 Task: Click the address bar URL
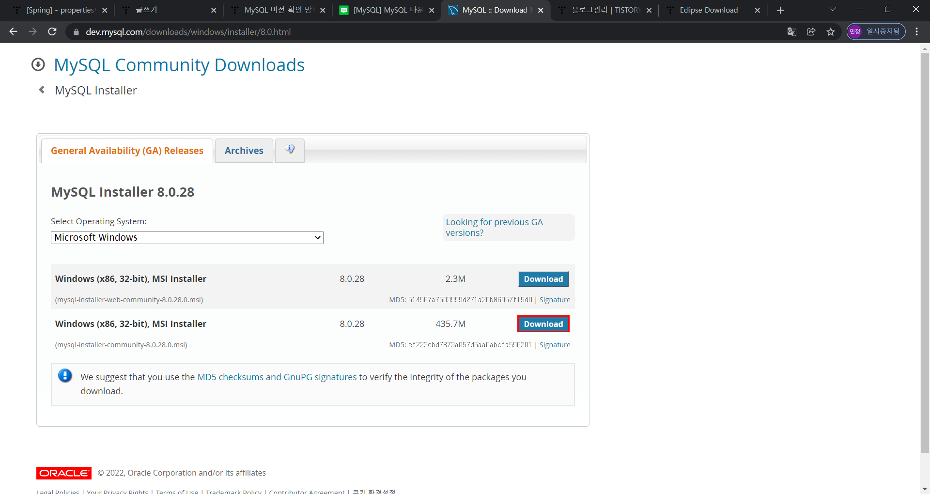(188, 32)
